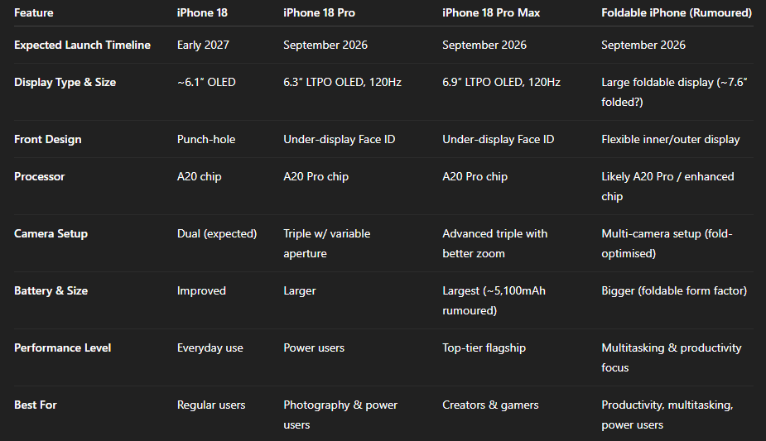The height and width of the screenshot is (441, 766).
Task: Select the Expected Launch Timeline row label
Action: (82, 46)
